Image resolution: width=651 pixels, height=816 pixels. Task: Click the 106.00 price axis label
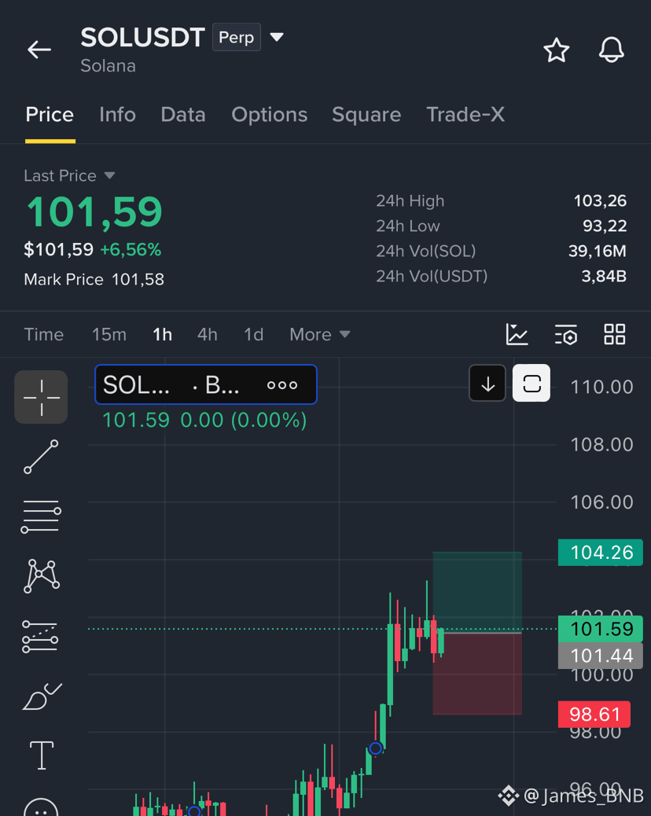pos(601,502)
